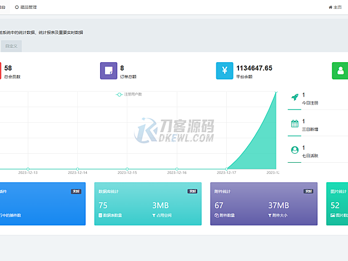This screenshot has width=348, height=261.
Task: Click the 实时 badge on 附件统计 card
Action: click(308, 191)
